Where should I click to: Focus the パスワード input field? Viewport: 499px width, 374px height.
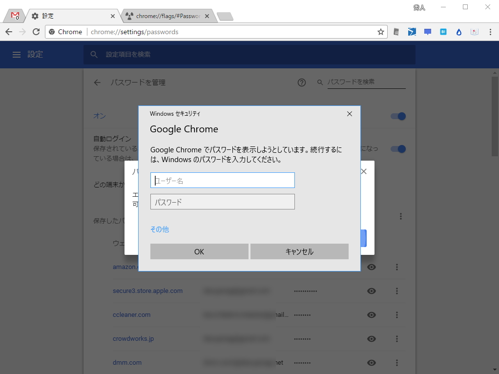tap(223, 202)
